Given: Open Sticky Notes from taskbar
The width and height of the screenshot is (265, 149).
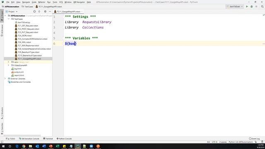Looking at the screenshot, I should [x=64, y=146].
